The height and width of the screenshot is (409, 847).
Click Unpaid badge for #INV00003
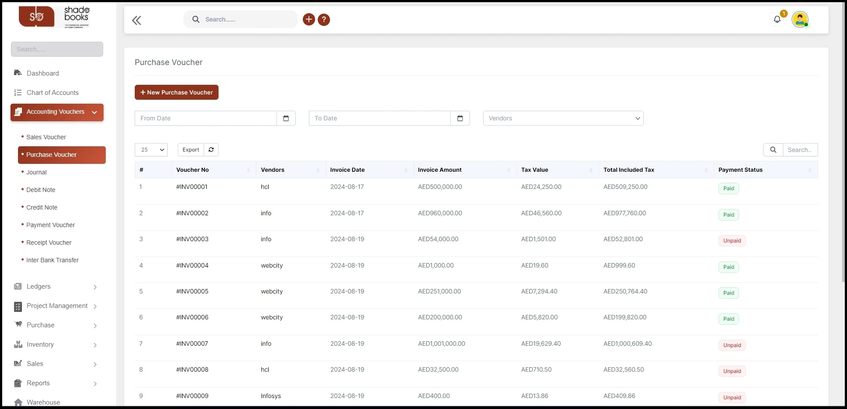click(732, 241)
